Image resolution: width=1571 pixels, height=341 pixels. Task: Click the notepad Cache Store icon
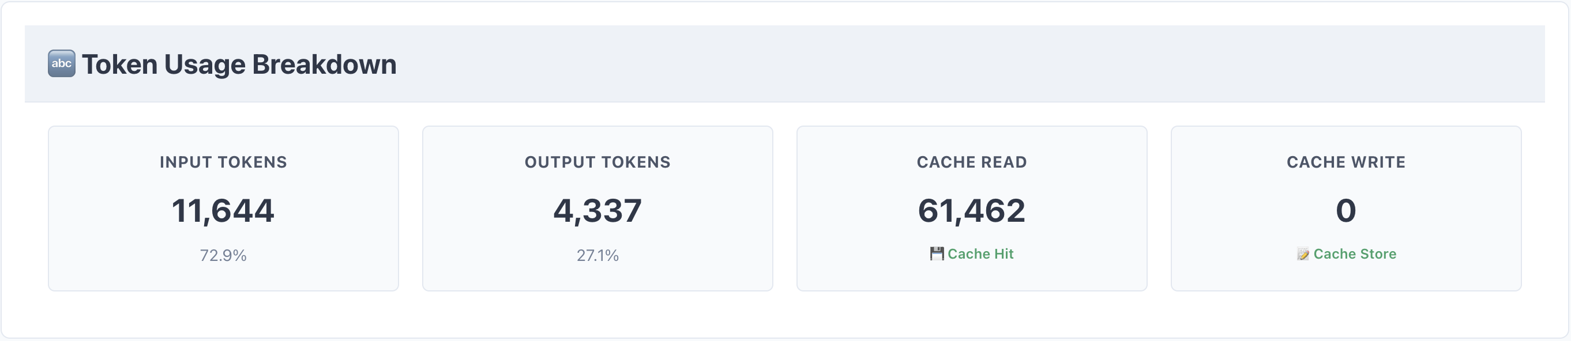1303,254
